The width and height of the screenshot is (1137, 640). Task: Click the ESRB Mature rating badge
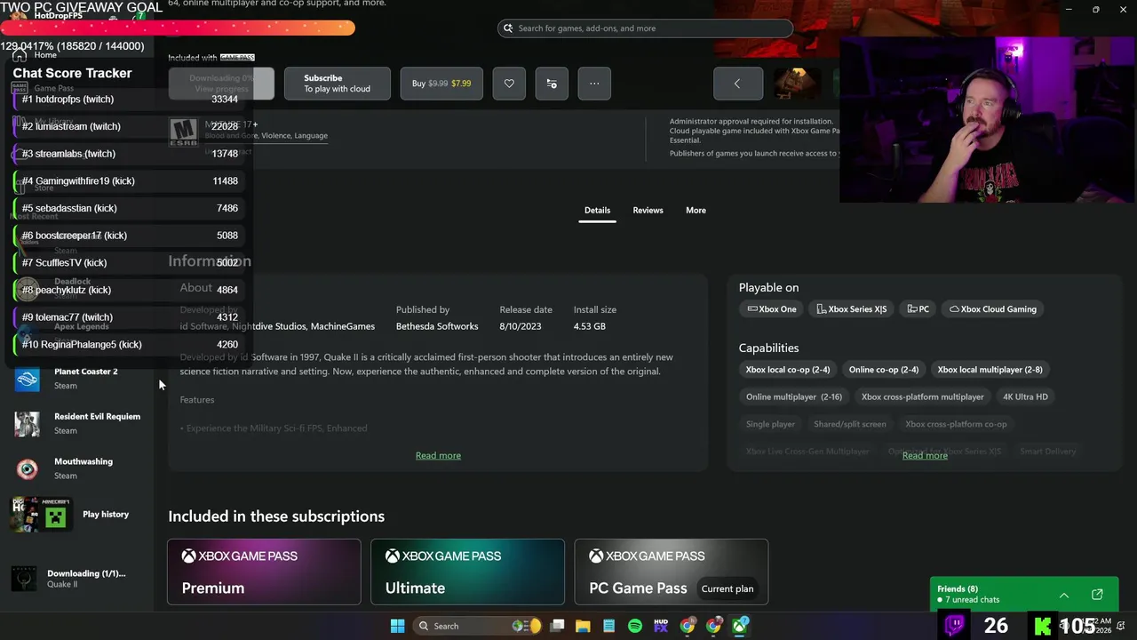pyautogui.click(x=184, y=131)
